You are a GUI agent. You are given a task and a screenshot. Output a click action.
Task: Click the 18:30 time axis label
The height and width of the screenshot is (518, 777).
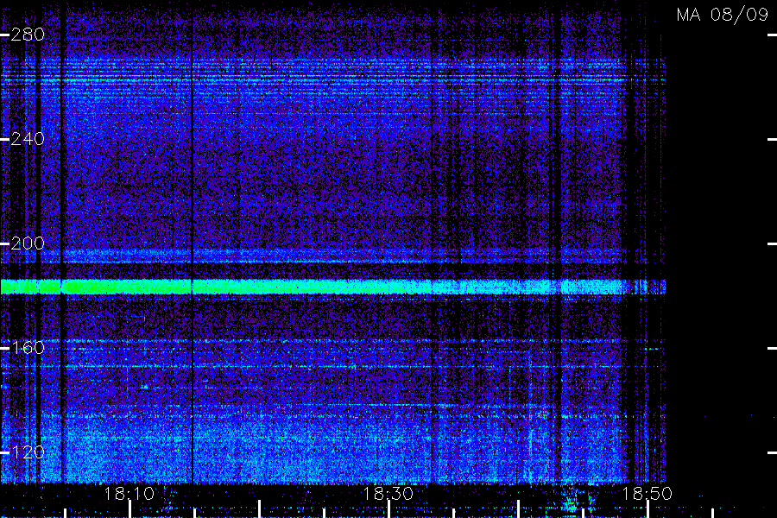pos(388,494)
